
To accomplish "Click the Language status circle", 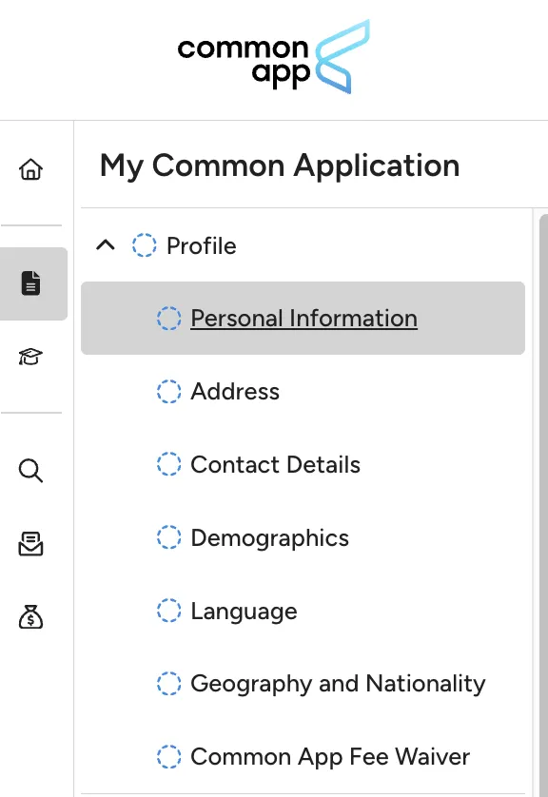I will click(x=168, y=611).
